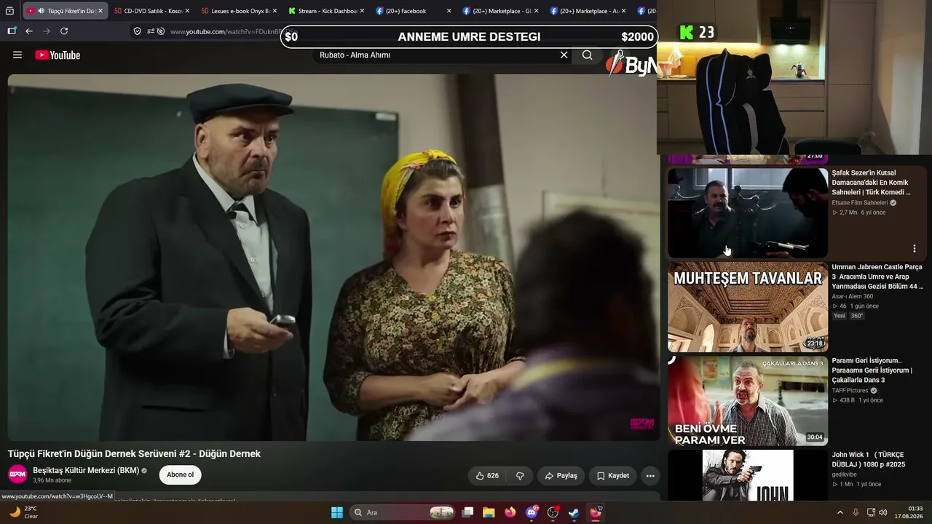Click the microphone tray icon
Screen dimensions: 932x524
coord(856,512)
